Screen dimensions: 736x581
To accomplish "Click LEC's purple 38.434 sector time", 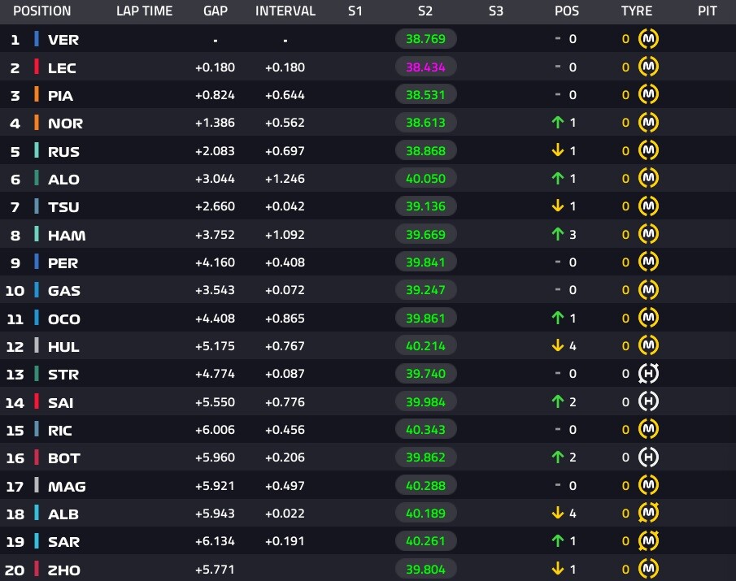I will (x=425, y=67).
